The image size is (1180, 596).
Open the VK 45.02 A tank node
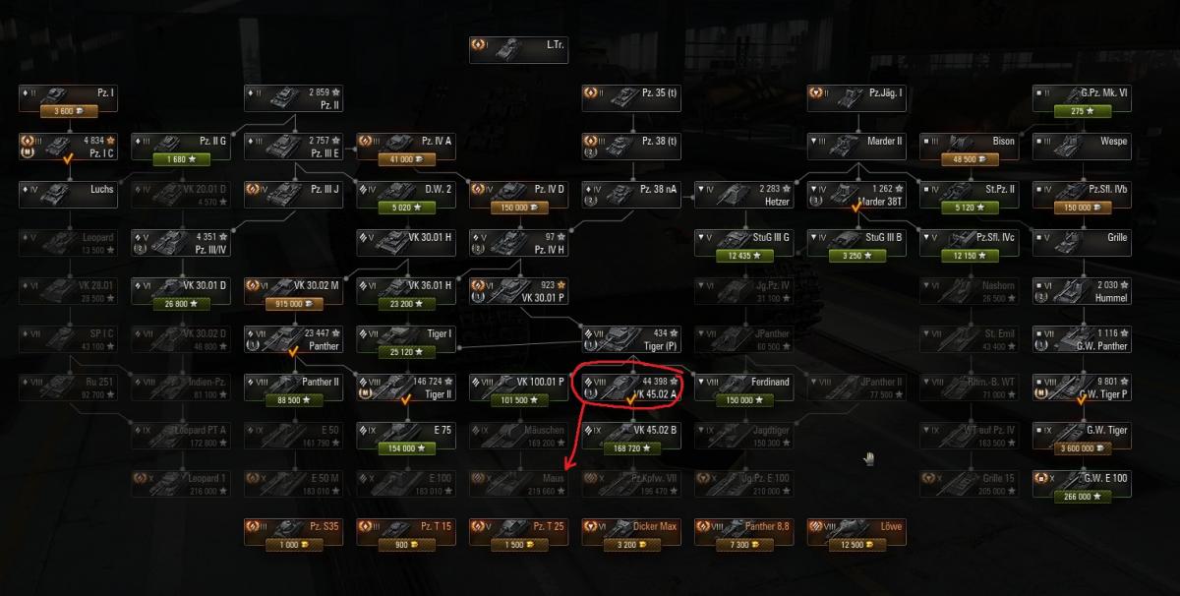[x=631, y=387]
